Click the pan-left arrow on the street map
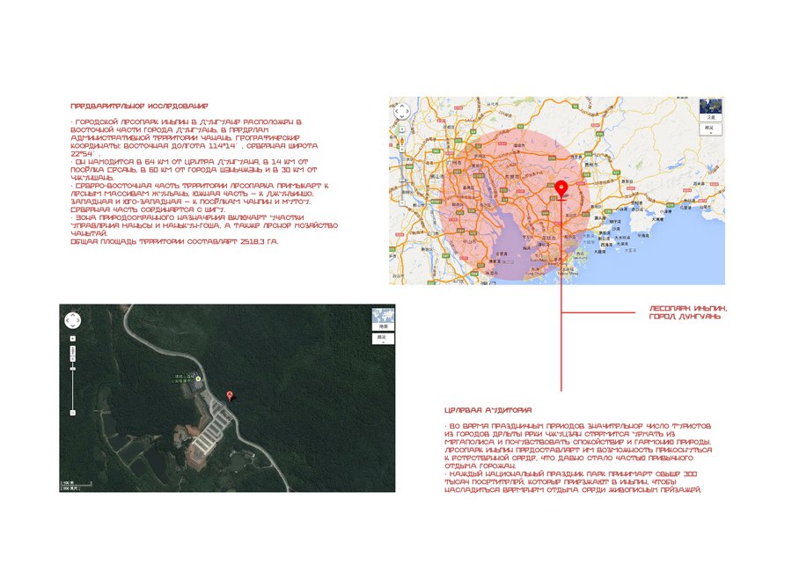 397,111
